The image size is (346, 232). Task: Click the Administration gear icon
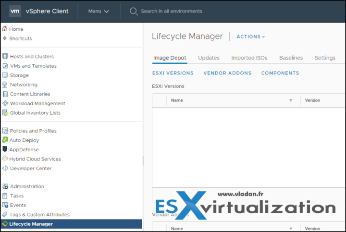(x=5, y=186)
